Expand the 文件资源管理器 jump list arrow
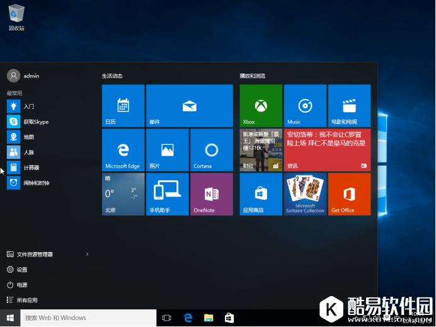 (x=87, y=254)
